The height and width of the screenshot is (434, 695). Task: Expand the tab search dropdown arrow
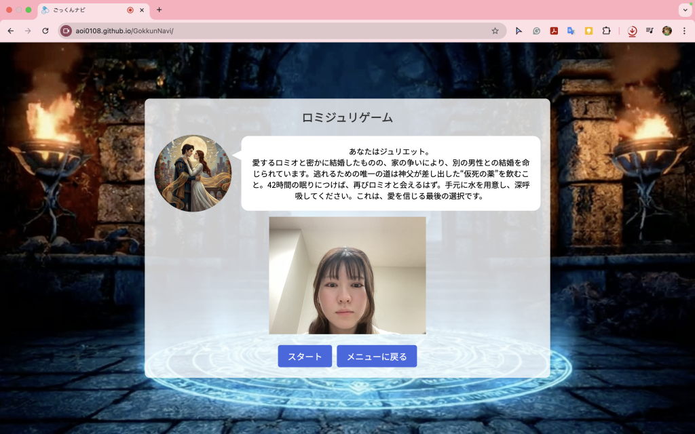(684, 9)
